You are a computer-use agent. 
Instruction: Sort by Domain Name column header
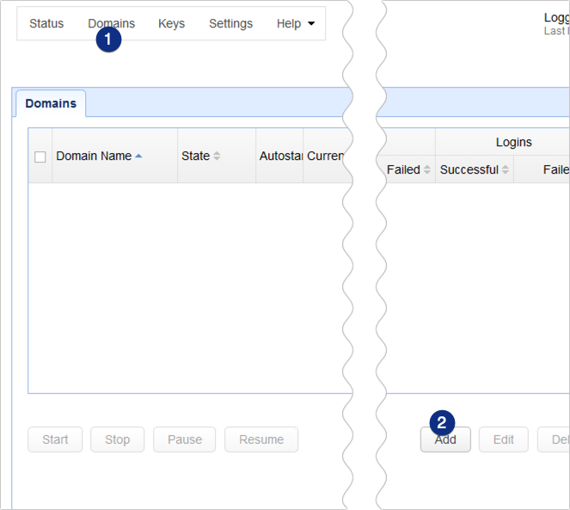[x=94, y=156]
